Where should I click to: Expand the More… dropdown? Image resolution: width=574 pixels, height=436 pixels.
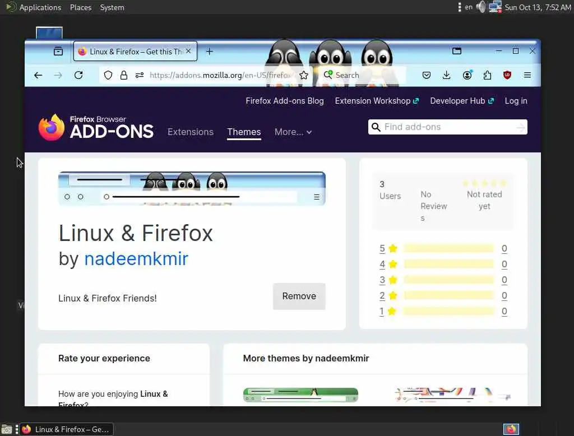pyautogui.click(x=293, y=132)
